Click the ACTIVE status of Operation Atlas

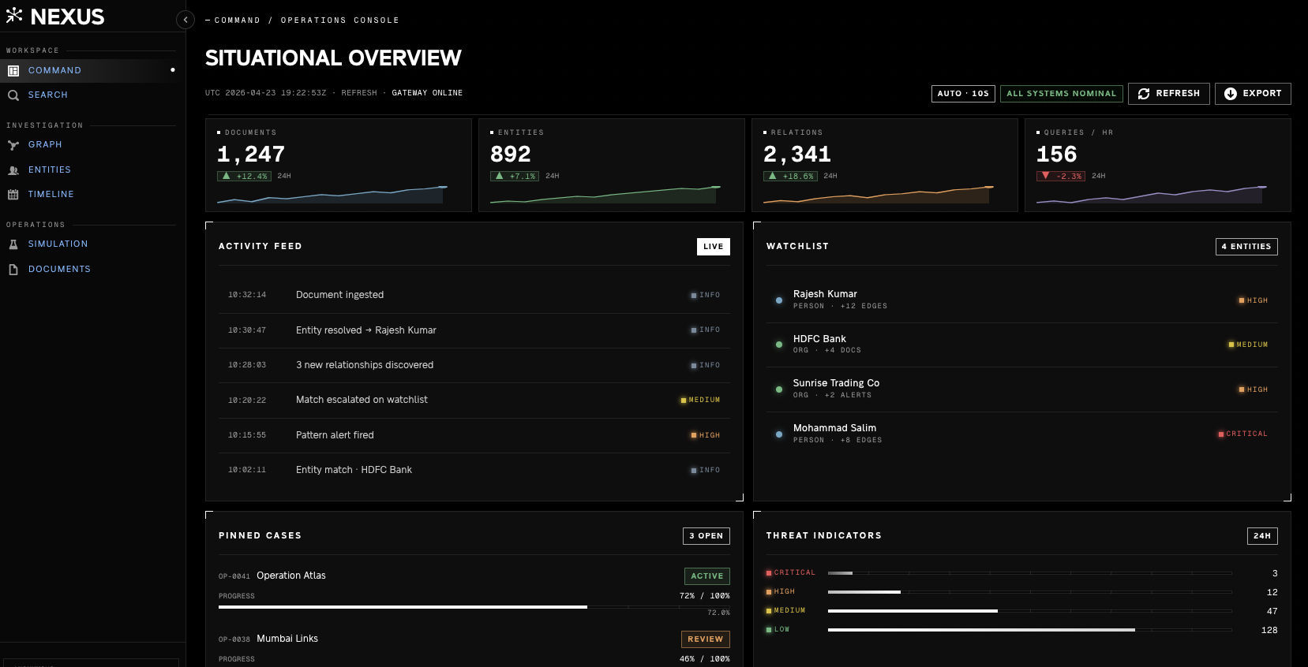pos(707,576)
